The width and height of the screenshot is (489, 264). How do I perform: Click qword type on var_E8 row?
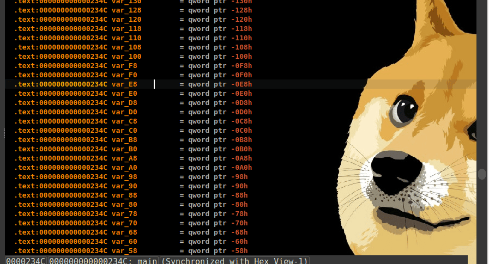point(198,84)
